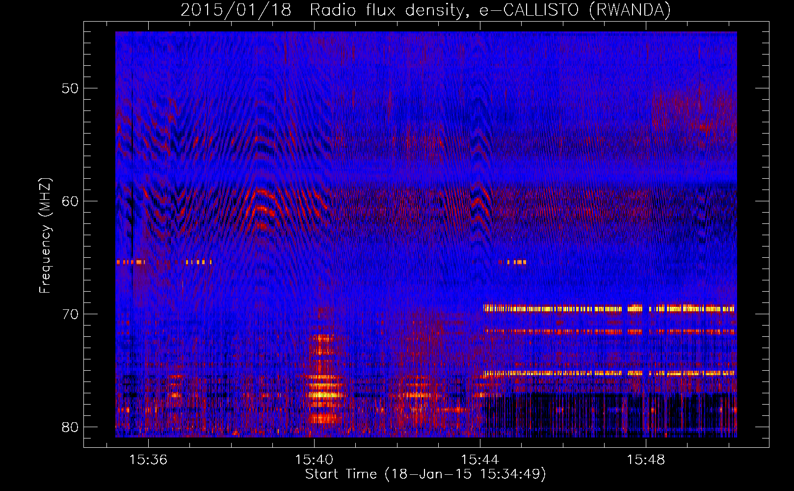Click the 15:36 time tick label
This screenshot has width=794, height=491.
click(x=148, y=460)
